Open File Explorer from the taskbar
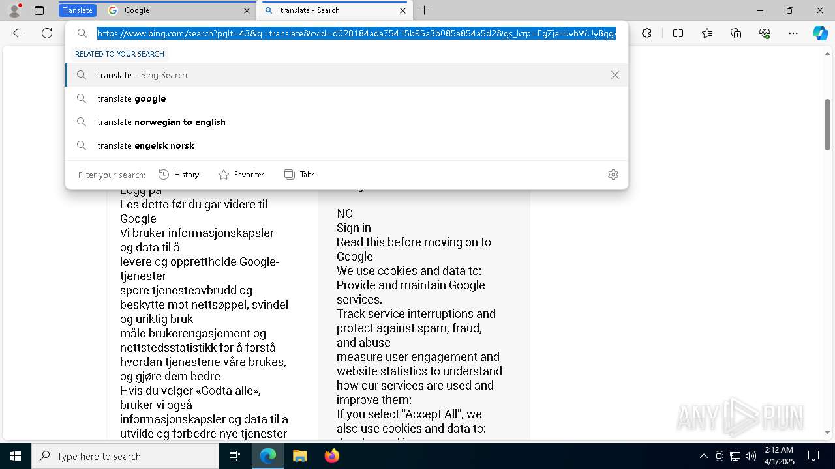The height and width of the screenshot is (469, 835). (299, 456)
